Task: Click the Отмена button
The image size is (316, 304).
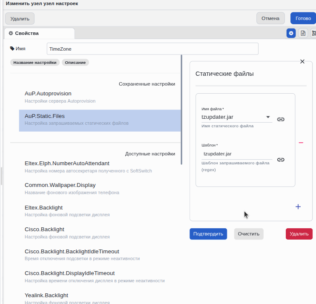Action: (270, 18)
